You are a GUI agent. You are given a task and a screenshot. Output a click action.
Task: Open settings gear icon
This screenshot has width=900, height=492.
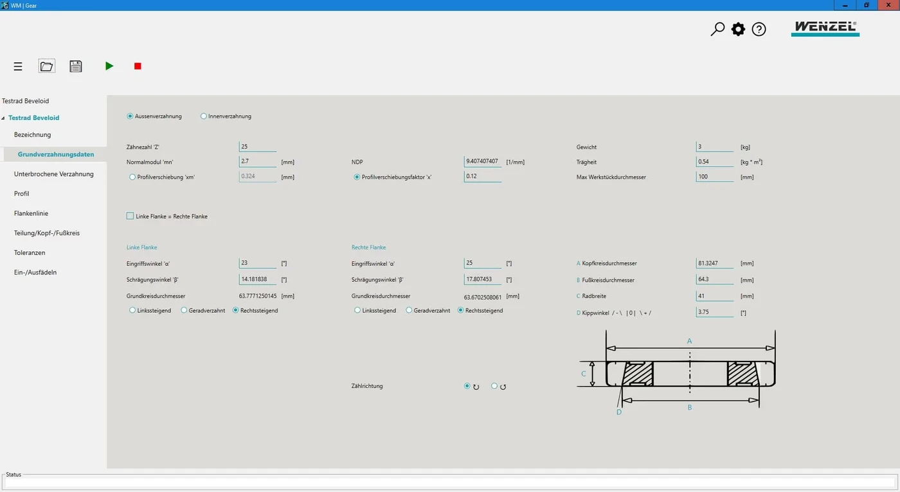pos(738,29)
